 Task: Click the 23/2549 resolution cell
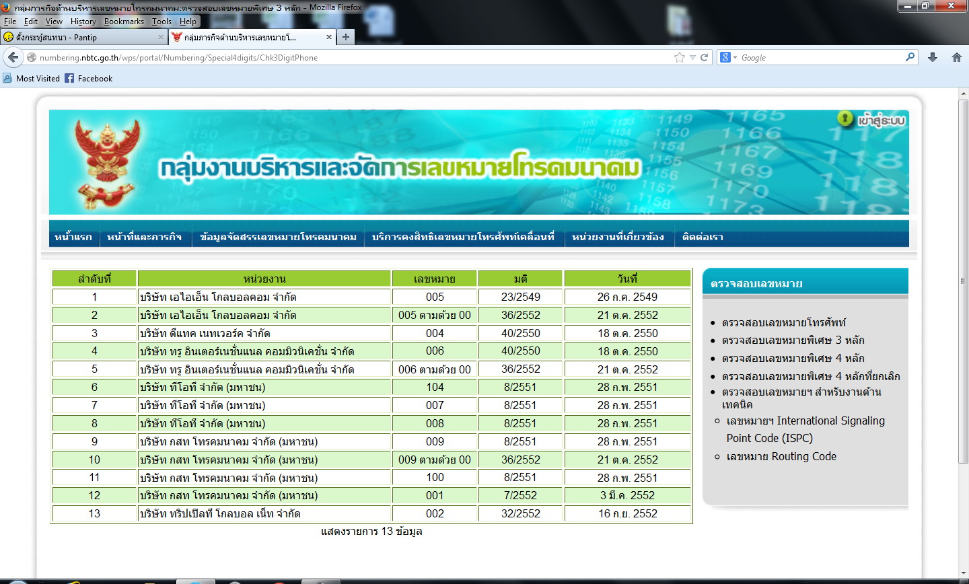point(520,297)
